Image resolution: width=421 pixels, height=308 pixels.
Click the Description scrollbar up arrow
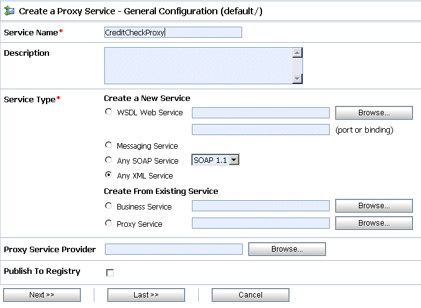[x=297, y=53]
